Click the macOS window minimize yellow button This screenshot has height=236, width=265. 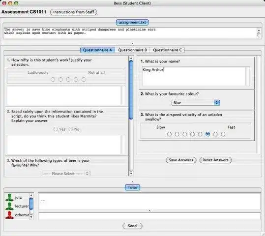coord(10,3)
